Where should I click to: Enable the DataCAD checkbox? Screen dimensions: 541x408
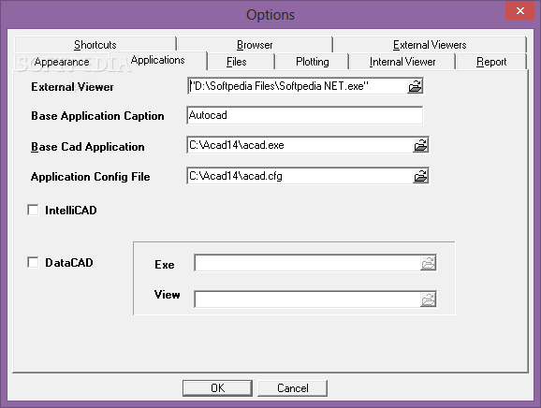pyautogui.click(x=33, y=262)
